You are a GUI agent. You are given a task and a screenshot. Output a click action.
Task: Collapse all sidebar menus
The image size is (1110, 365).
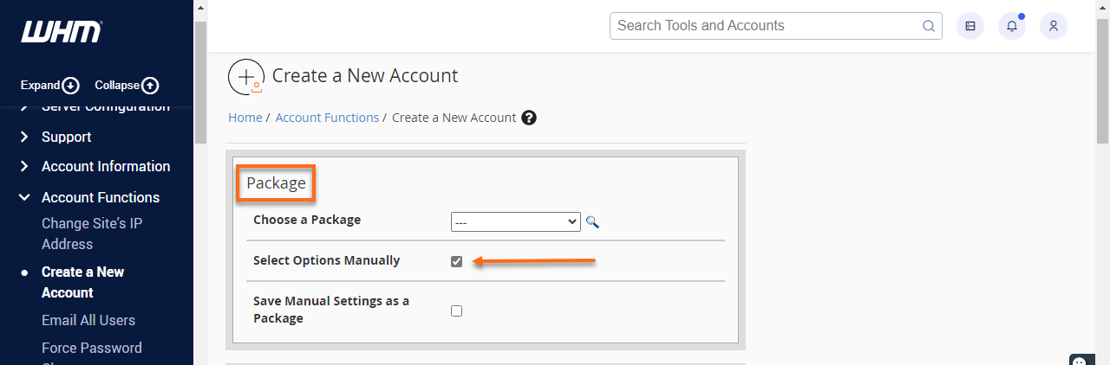127,85
